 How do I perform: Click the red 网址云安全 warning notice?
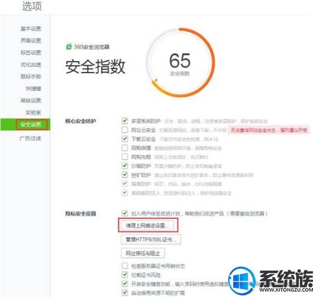tap(269, 130)
